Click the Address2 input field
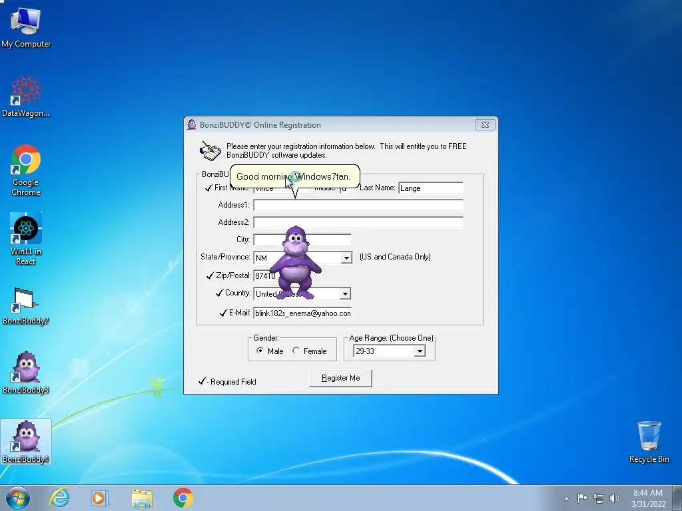This screenshot has width=682, height=511. (358, 222)
